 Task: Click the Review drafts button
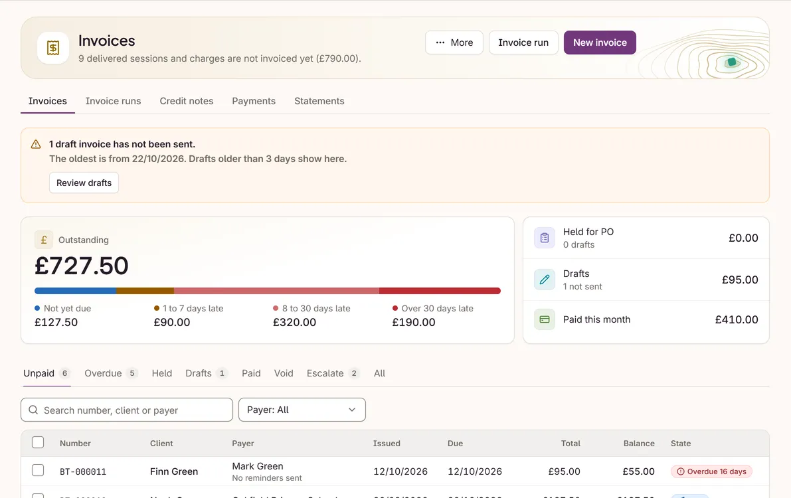click(84, 183)
